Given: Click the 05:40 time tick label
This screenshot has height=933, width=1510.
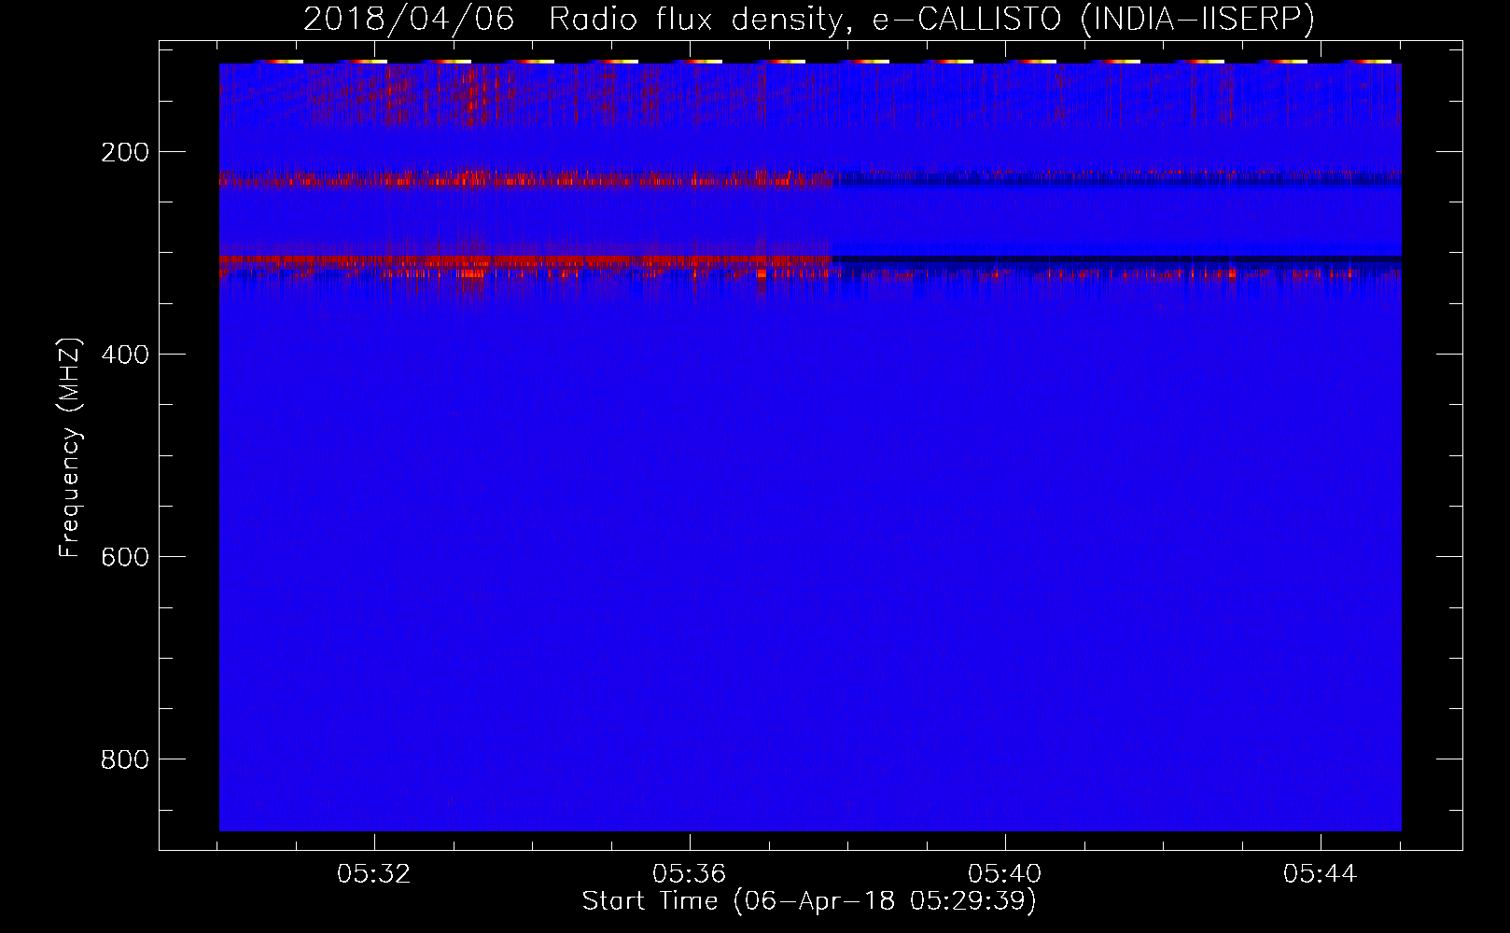Looking at the screenshot, I should (x=1005, y=874).
